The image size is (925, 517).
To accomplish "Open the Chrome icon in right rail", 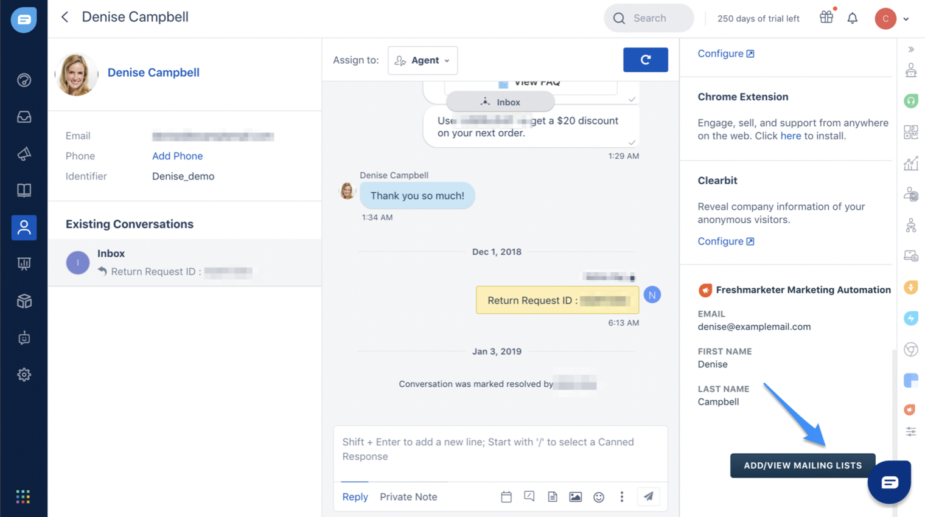I will tap(911, 349).
